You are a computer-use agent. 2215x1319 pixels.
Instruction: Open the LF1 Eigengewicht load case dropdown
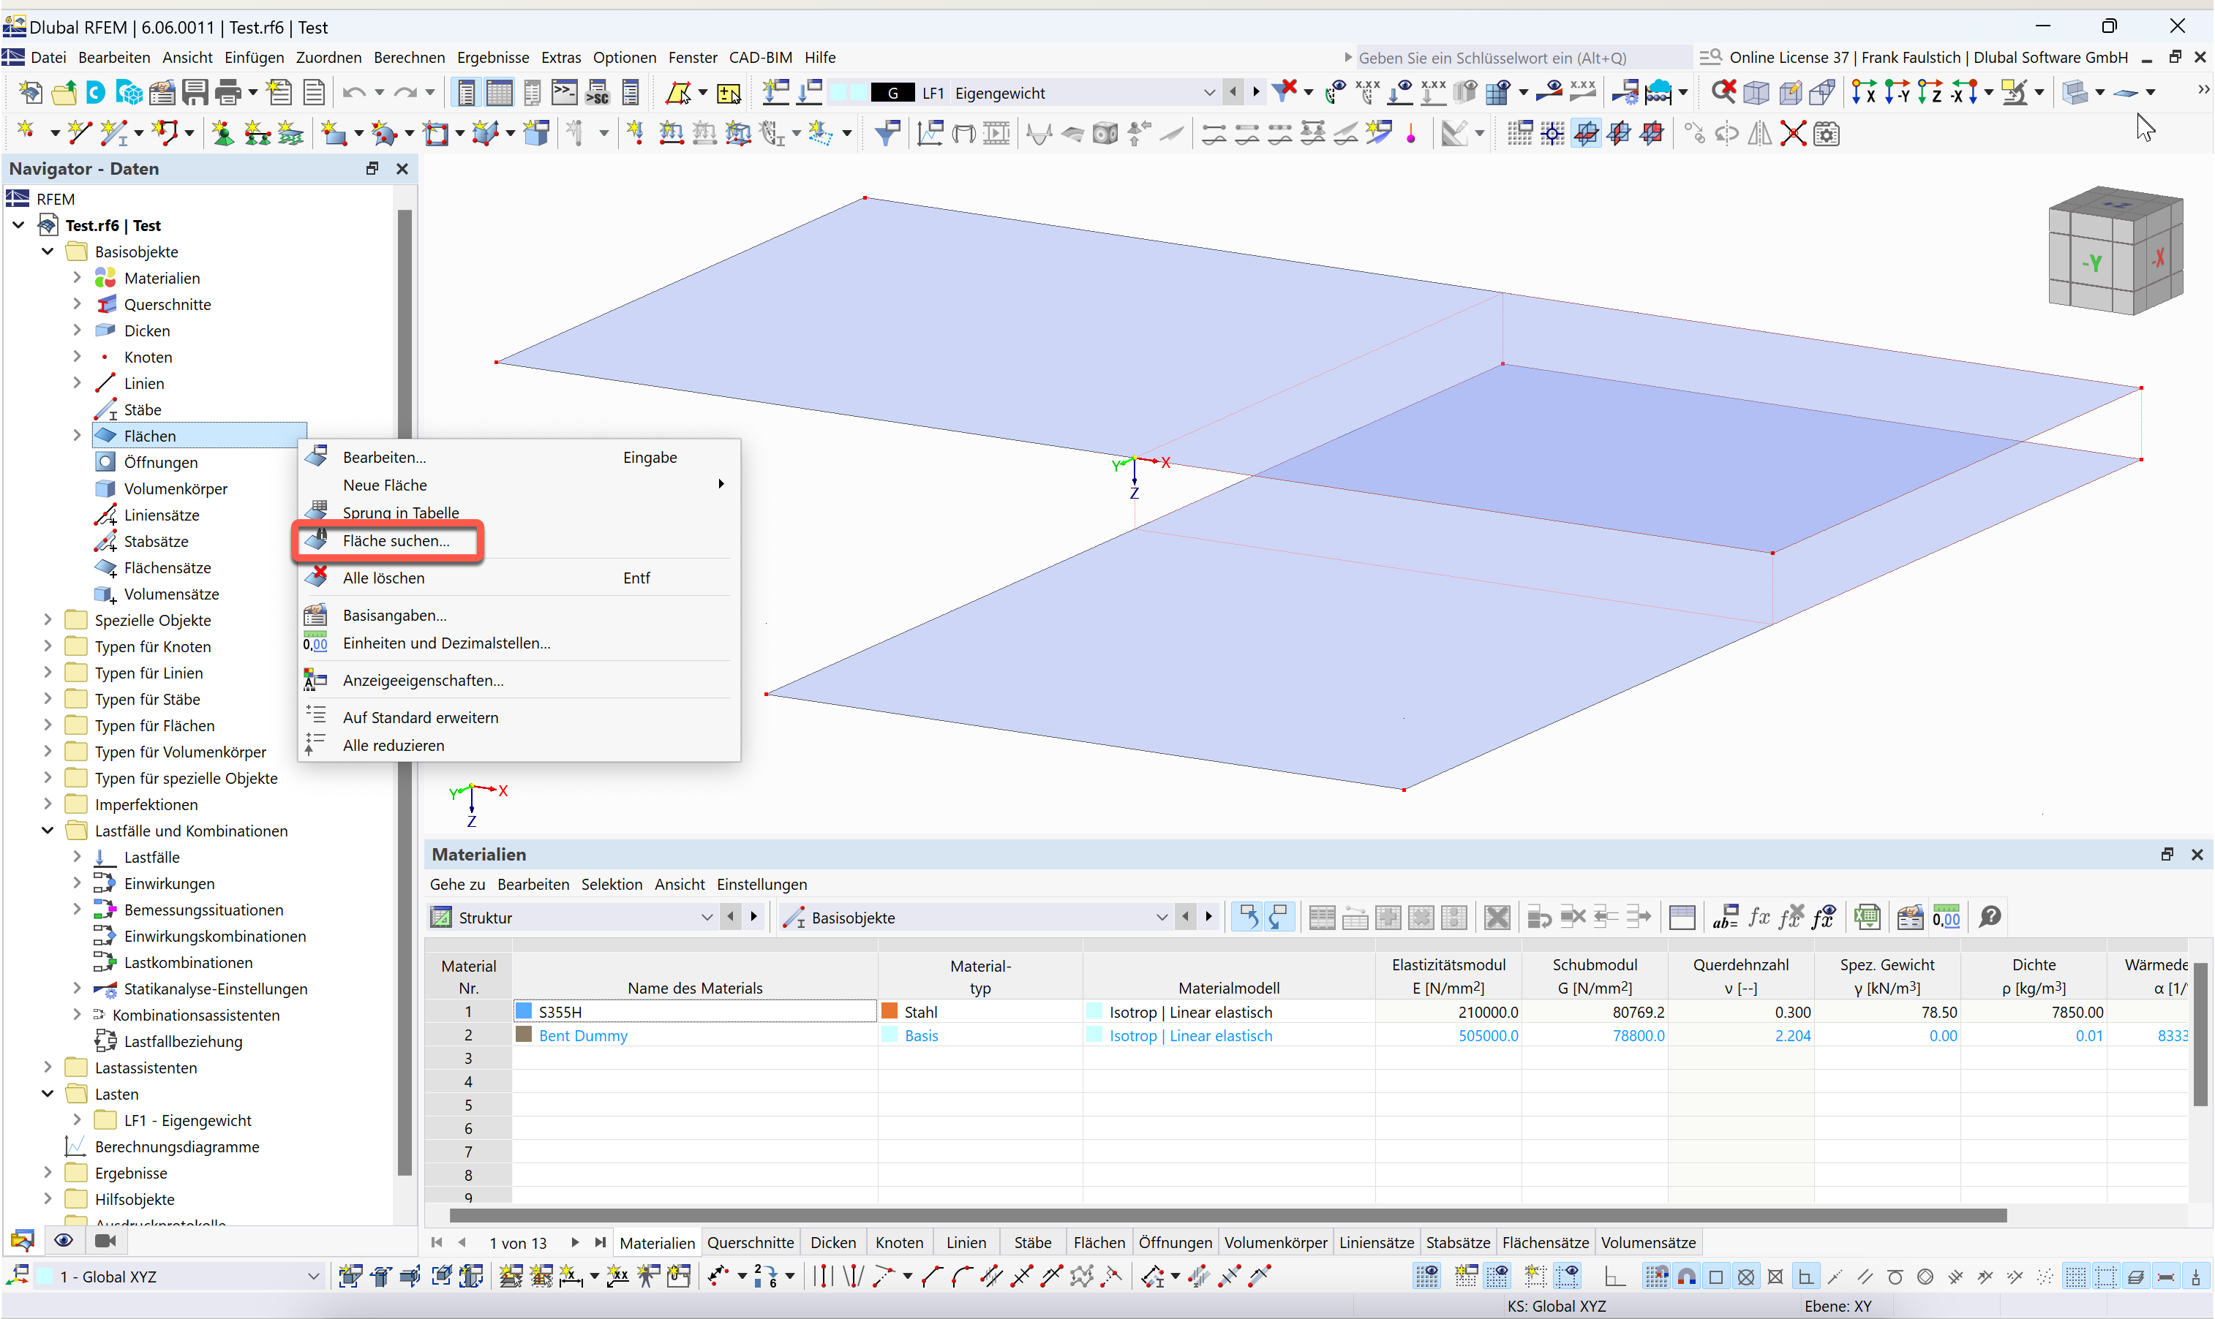(1208, 92)
